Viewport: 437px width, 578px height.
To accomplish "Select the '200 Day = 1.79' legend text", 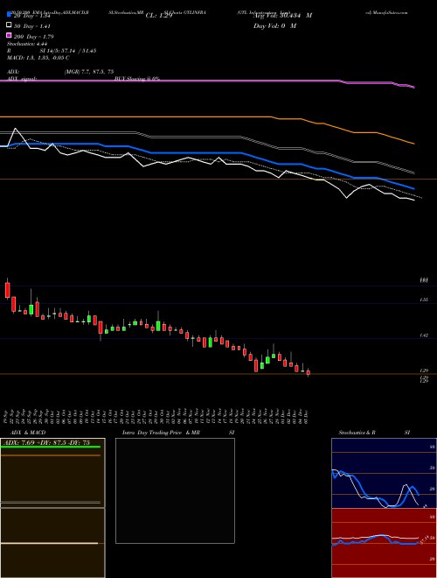I will coord(33,36).
